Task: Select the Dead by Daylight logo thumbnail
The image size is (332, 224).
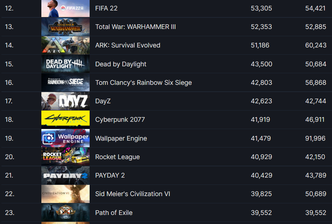Action: point(65,64)
